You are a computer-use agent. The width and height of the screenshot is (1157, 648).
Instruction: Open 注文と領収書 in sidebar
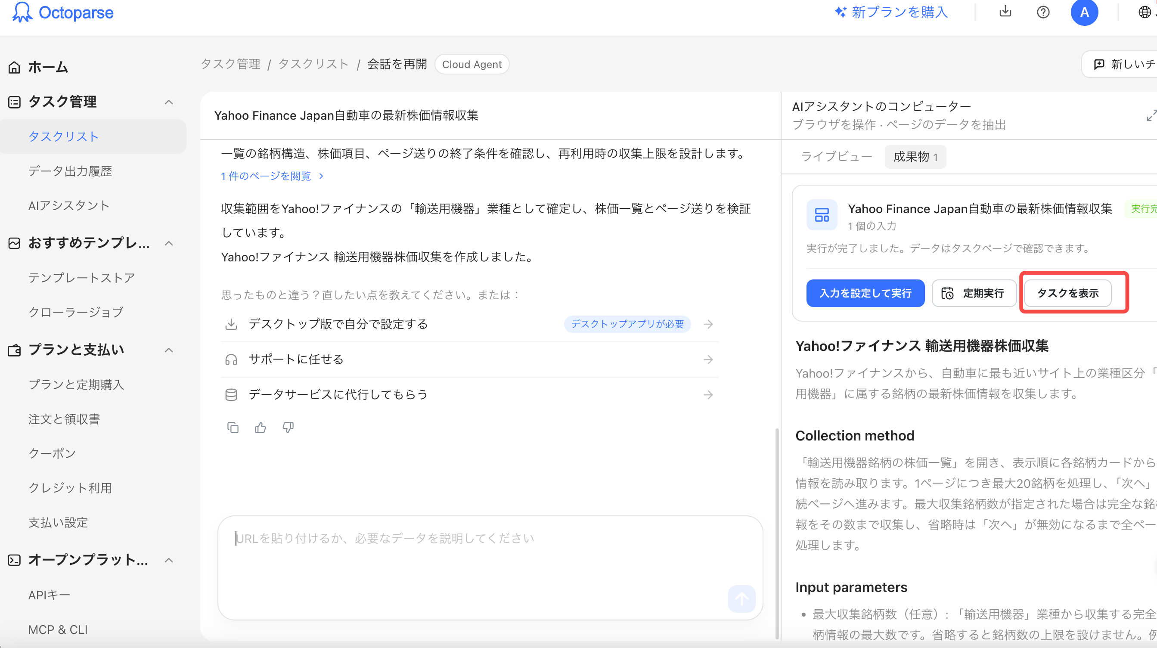(x=64, y=419)
